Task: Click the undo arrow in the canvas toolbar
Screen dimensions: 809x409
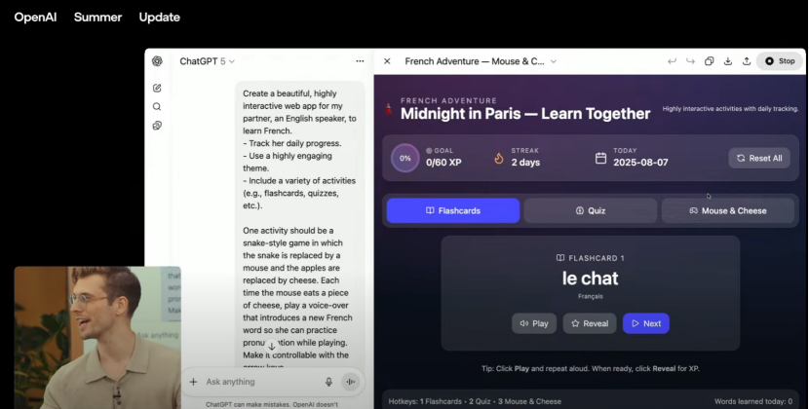Action: tap(672, 60)
